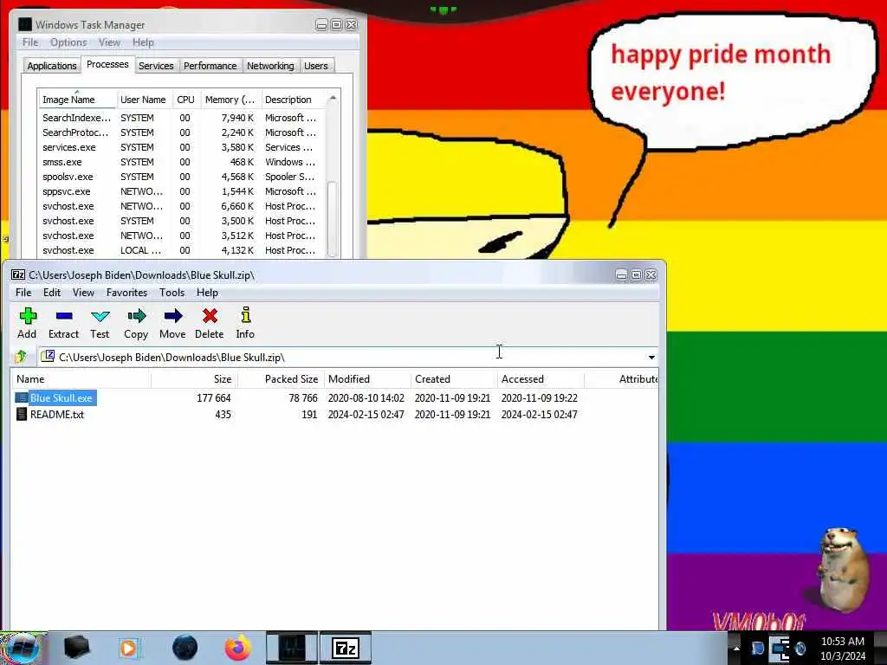Sort processes by CPU column
This screenshot has height=665, width=887.
pos(186,100)
